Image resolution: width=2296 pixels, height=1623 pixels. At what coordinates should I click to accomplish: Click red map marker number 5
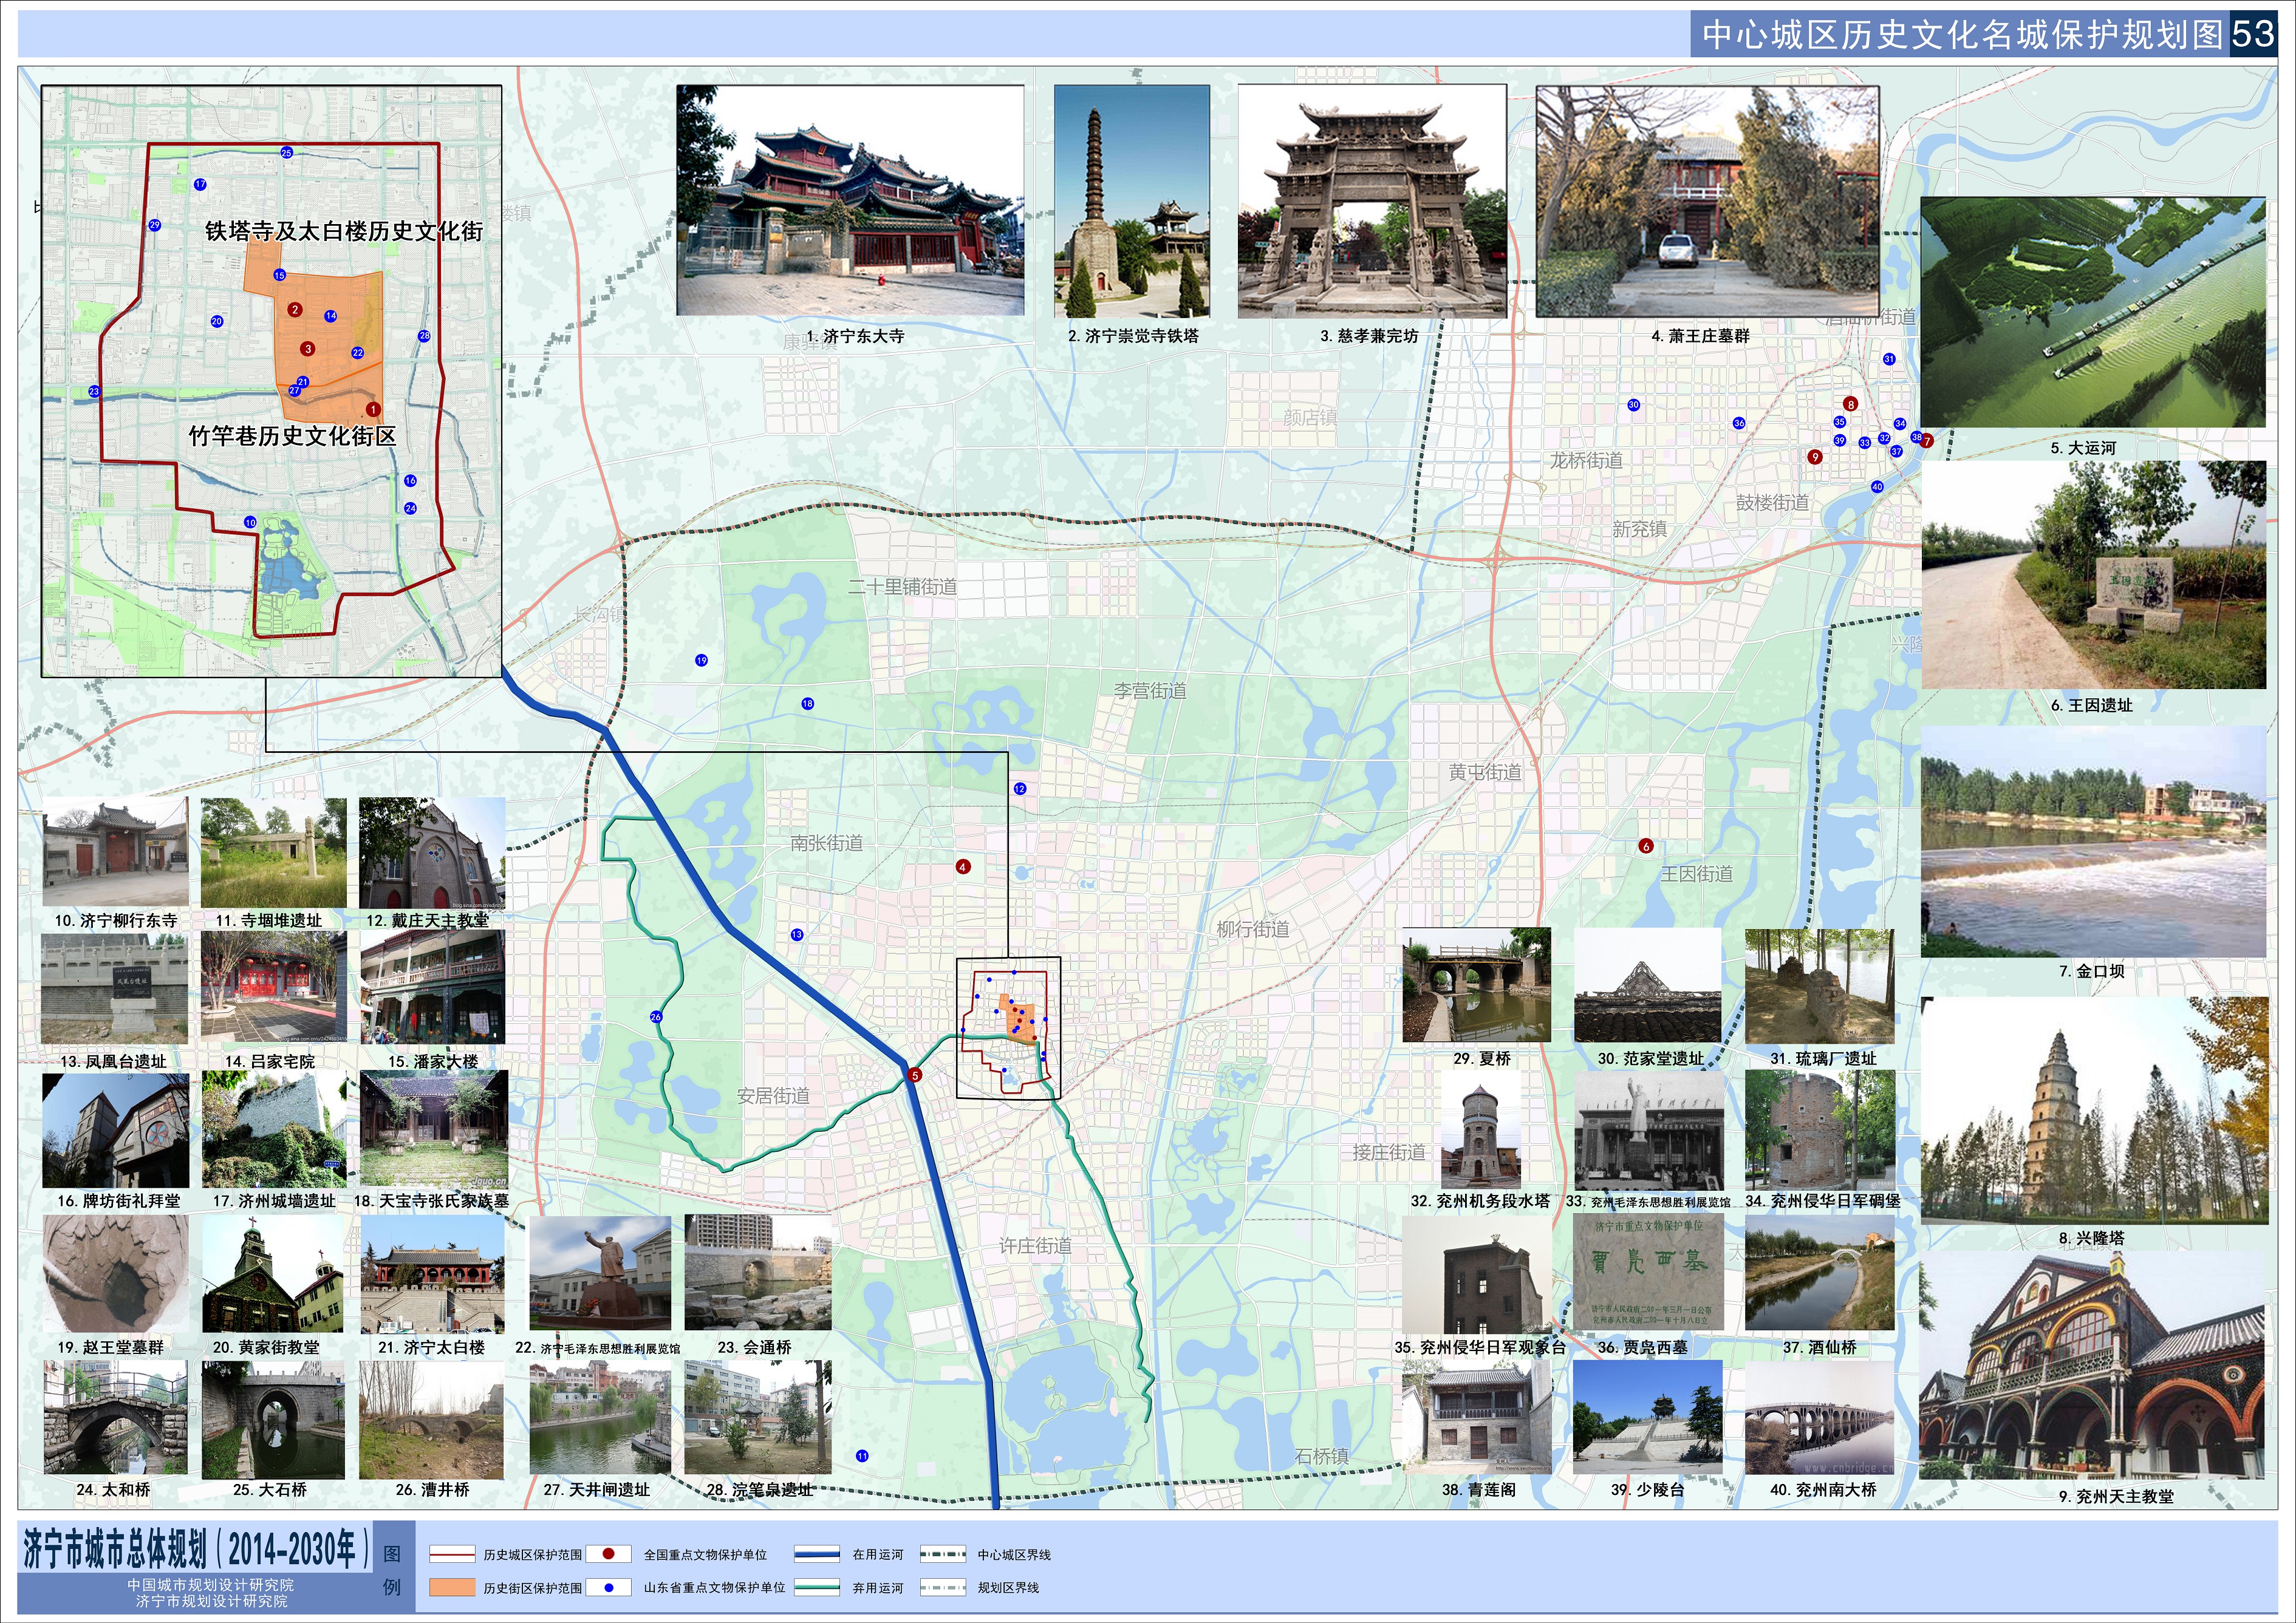[914, 1075]
